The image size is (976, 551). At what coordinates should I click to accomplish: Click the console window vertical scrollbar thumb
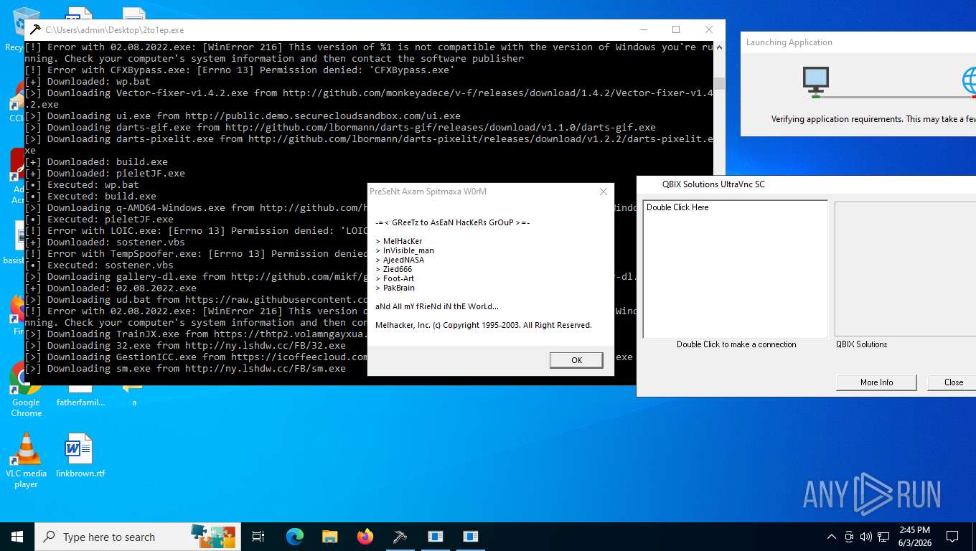(719, 84)
